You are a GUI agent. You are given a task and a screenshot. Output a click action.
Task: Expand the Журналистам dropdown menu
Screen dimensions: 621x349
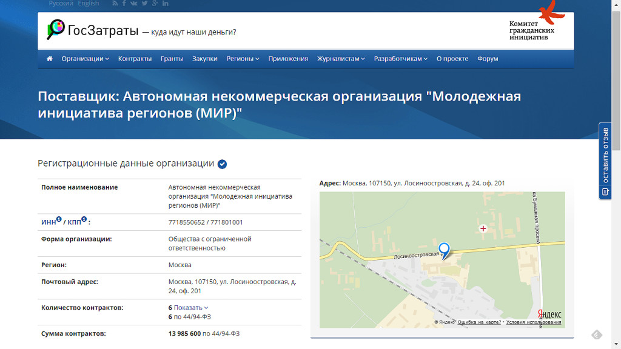point(341,59)
